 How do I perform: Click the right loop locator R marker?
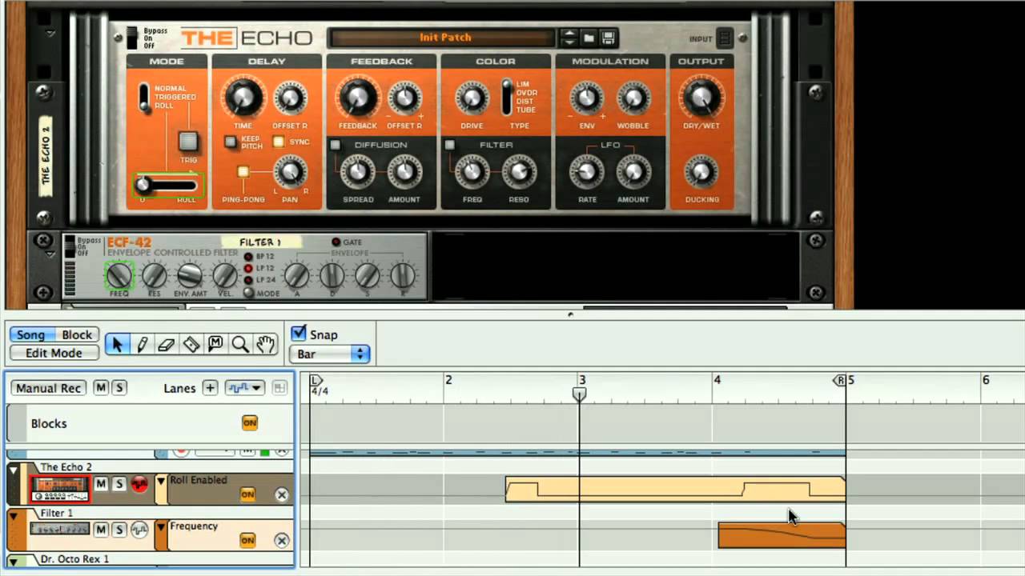click(x=840, y=381)
